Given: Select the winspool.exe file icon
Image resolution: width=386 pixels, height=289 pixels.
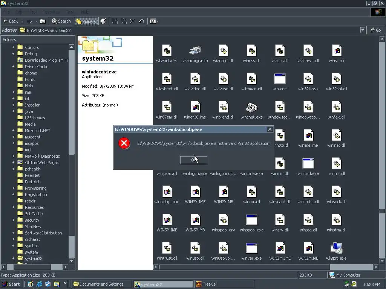Looking at the screenshot, I should point(251,220).
